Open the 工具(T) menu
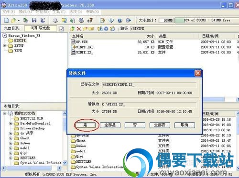 [x=59, y=12]
